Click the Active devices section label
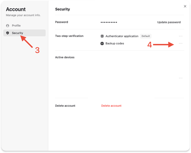This screenshot has height=153, width=191. 65,57
